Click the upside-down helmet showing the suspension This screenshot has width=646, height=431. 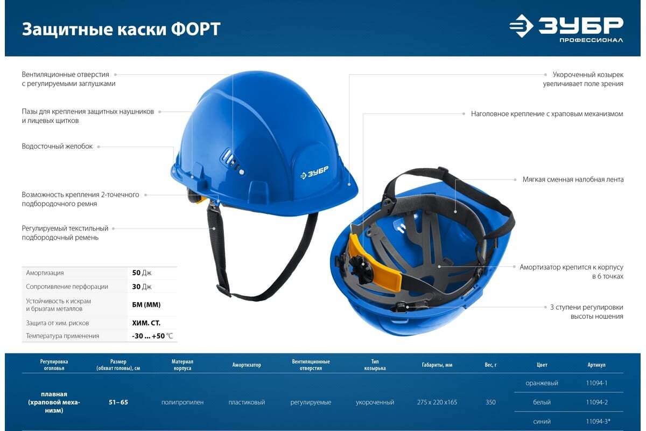(x=423, y=251)
